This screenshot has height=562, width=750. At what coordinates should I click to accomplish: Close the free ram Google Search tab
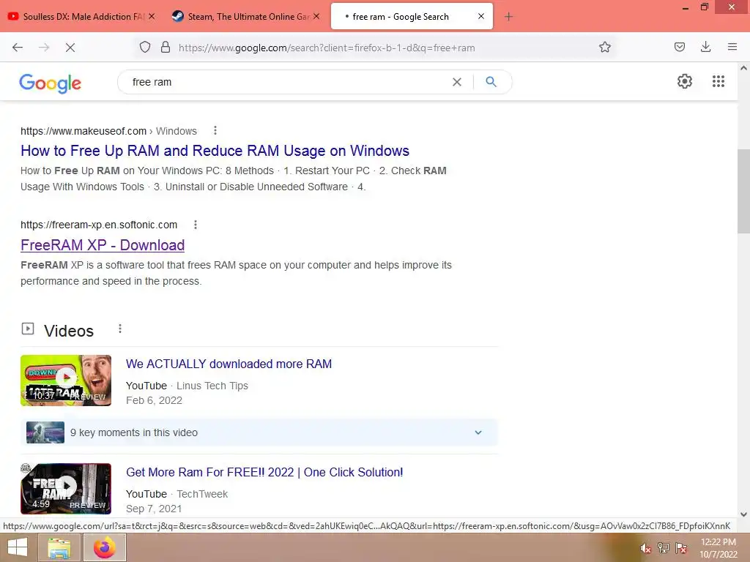click(x=481, y=16)
